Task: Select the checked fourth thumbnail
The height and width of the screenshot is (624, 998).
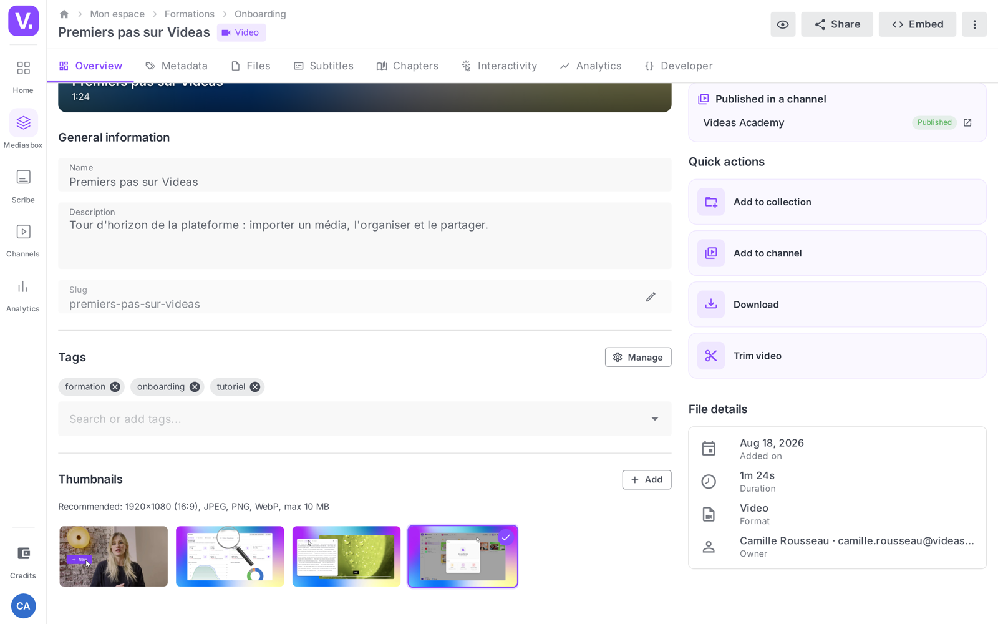Action: 463,557
